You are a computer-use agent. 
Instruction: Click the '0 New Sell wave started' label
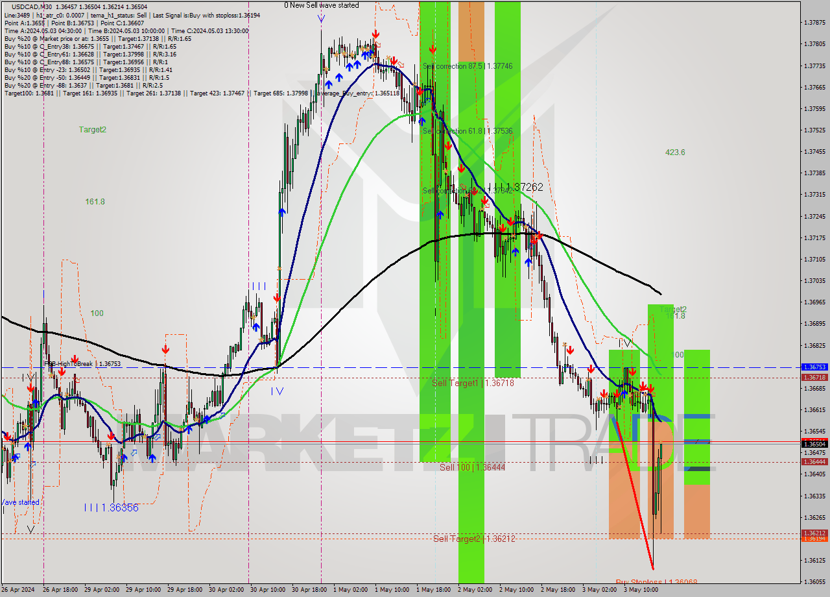pos(322,5)
